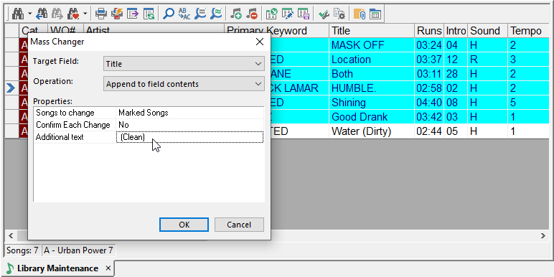Click the Intro column header
The image size is (554, 277).
pos(456,31)
